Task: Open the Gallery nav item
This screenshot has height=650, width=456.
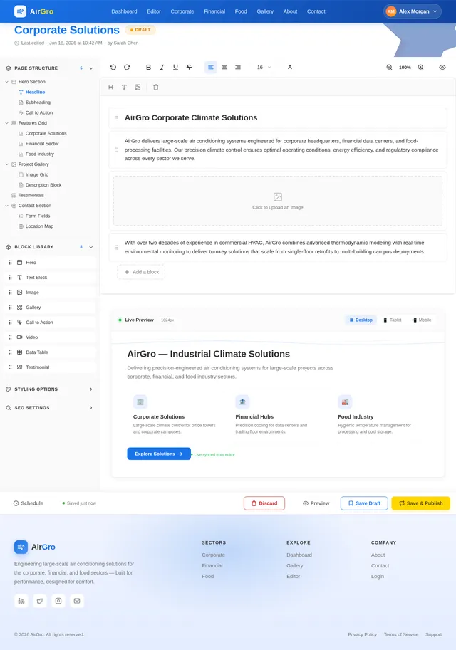Action: (265, 11)
